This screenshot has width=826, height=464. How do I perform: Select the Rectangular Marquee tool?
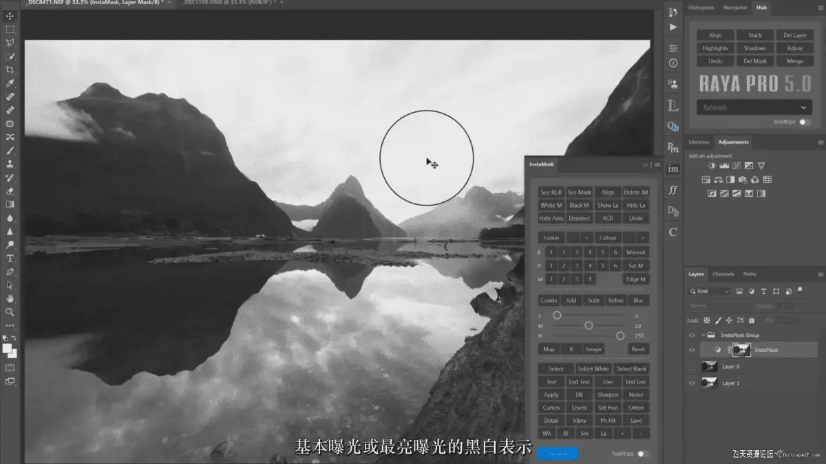pos(10,30)
